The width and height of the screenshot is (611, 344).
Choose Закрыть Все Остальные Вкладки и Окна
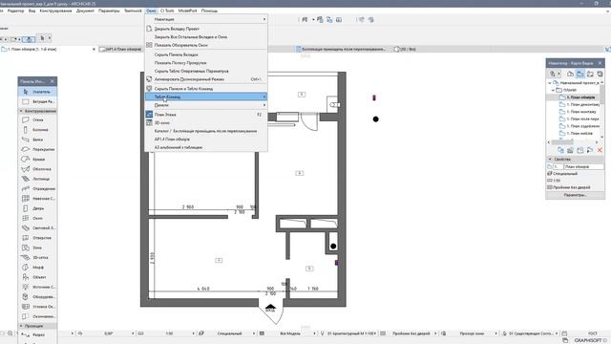tap(206, 36)
